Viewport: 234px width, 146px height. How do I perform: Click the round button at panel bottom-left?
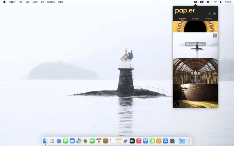click(x=176, y=104)
